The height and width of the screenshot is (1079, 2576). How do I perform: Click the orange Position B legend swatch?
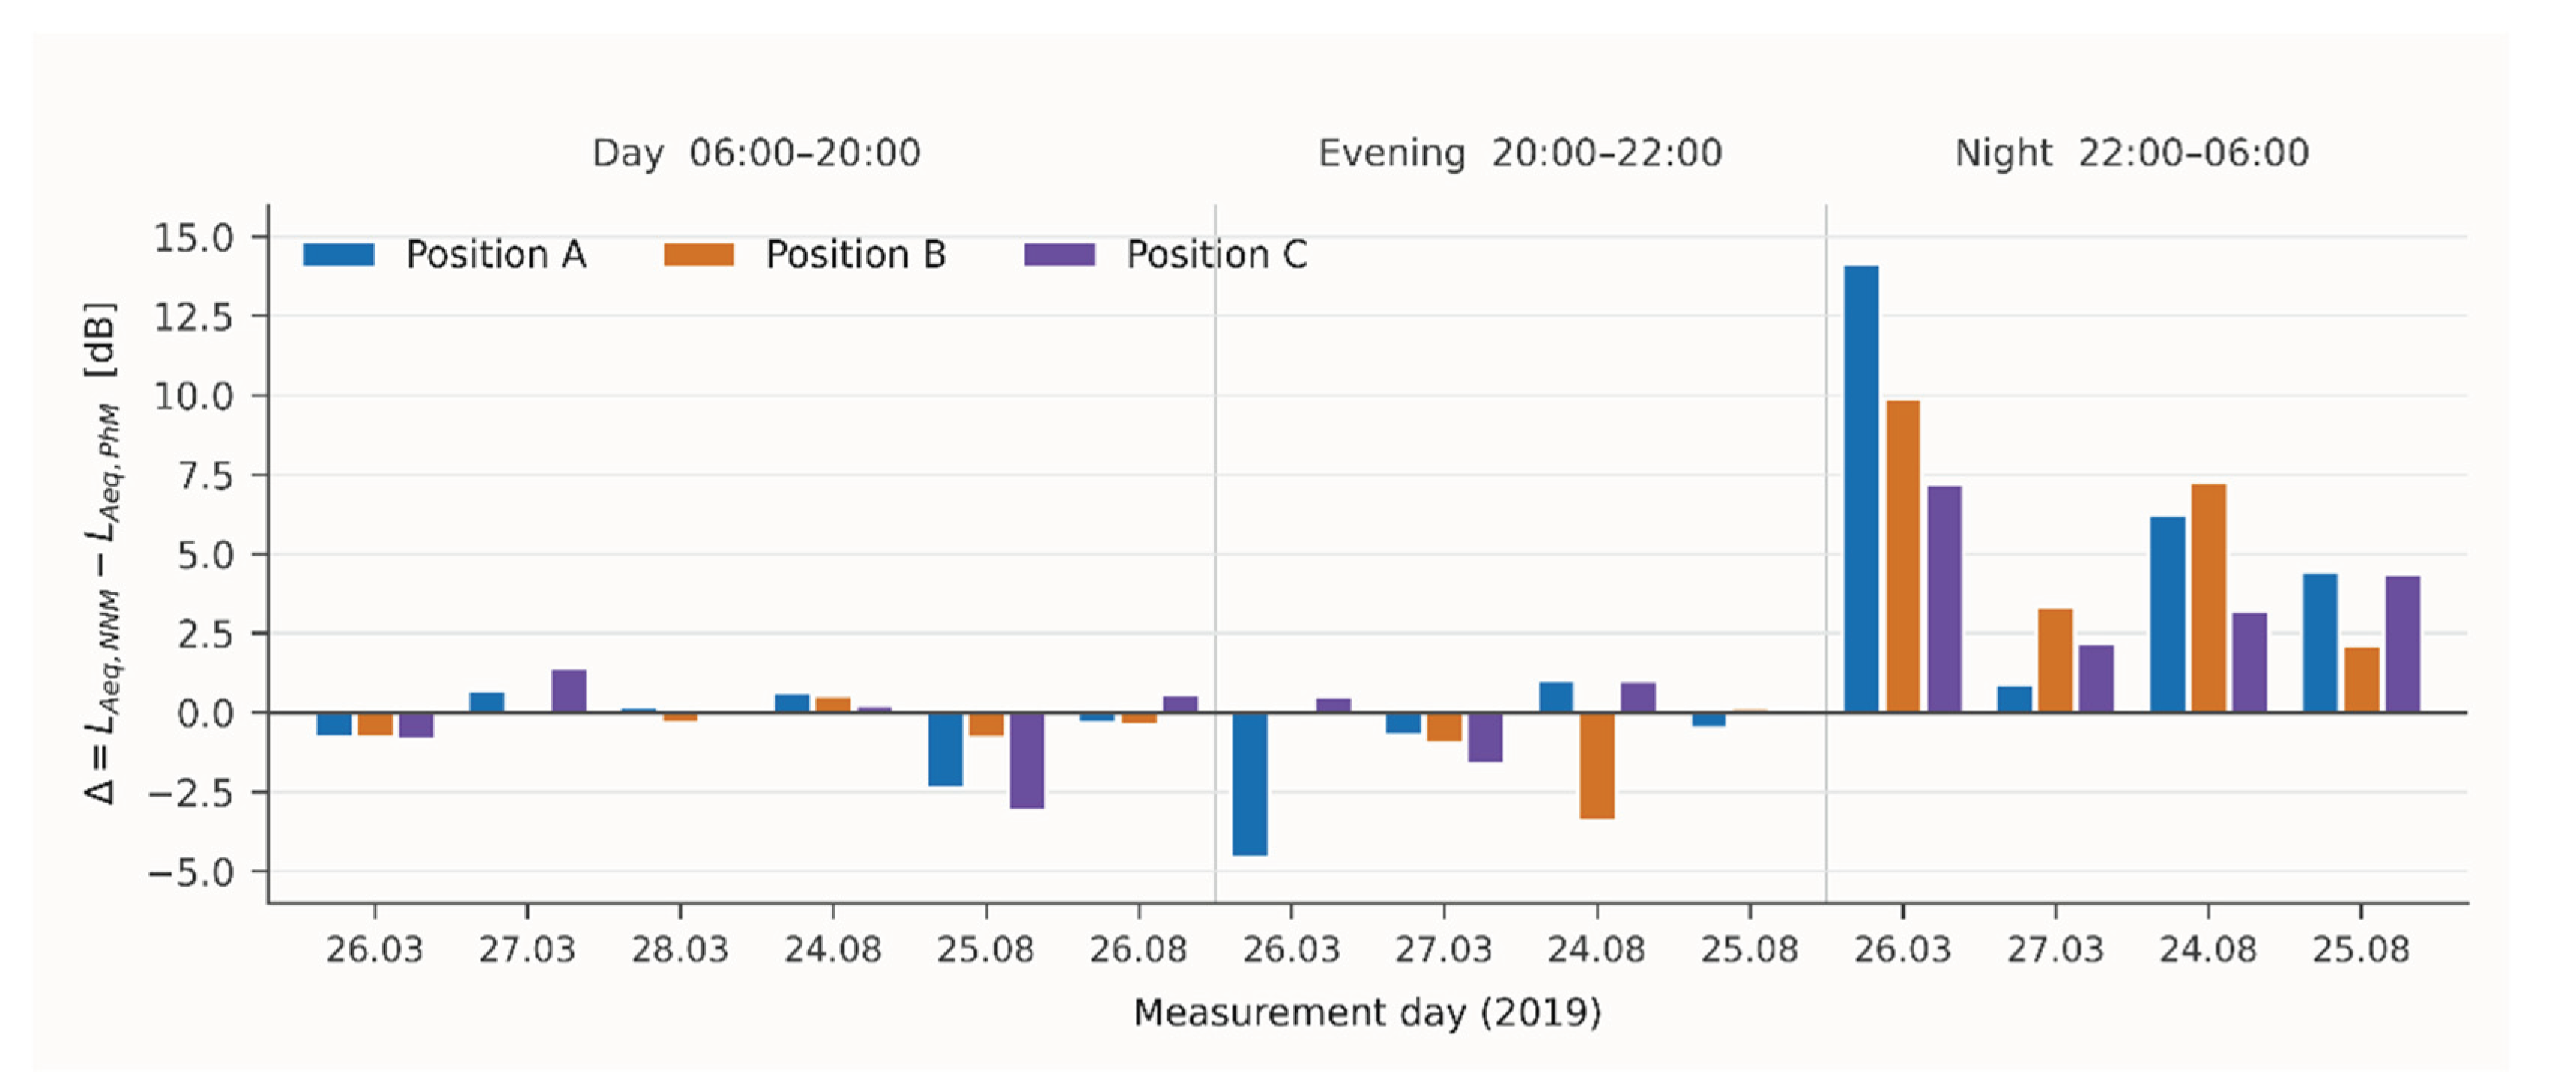(x=699, y=255)
